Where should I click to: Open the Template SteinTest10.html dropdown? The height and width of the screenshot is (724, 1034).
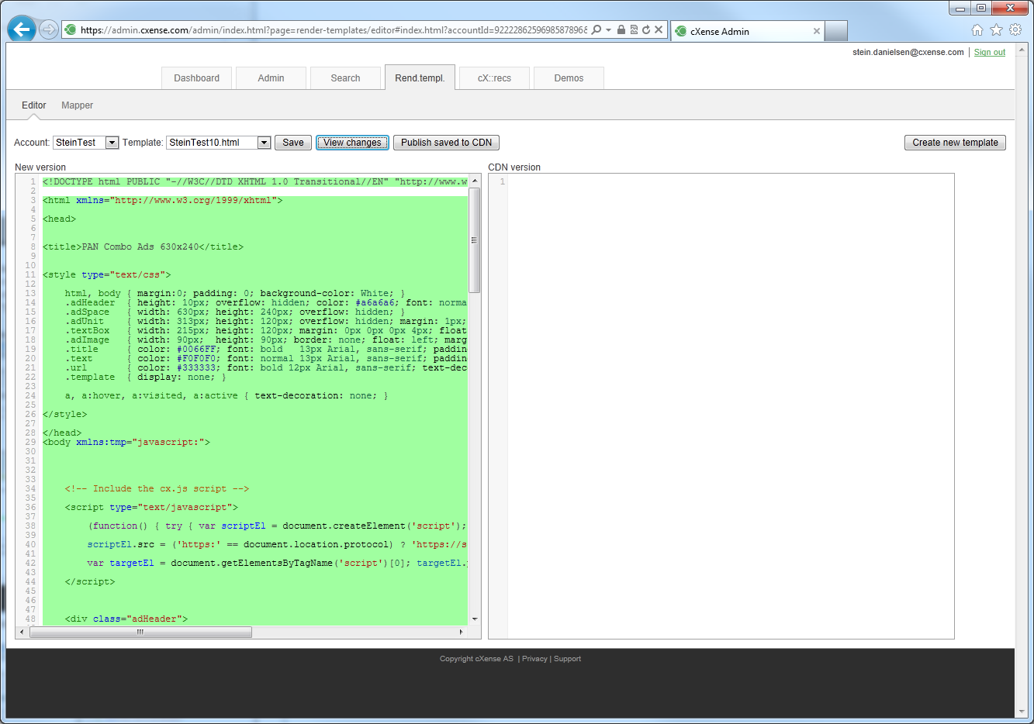(264, 143)
